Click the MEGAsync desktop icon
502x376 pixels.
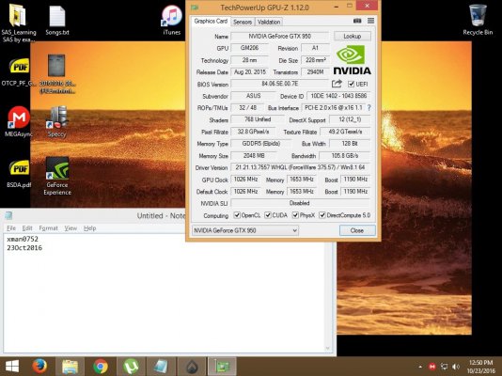[x=18, y=121]
